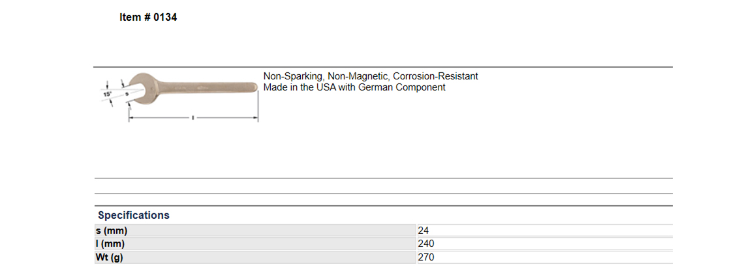Click the Non-Sparking, Non-Magnetic description line

tap(371, 76)
